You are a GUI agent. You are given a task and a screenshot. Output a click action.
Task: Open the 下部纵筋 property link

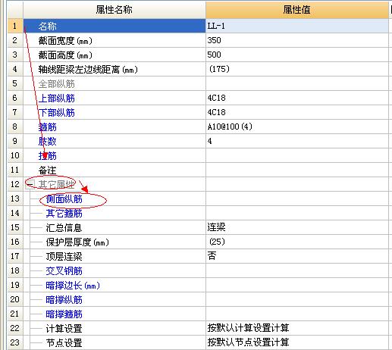[57, 113]
